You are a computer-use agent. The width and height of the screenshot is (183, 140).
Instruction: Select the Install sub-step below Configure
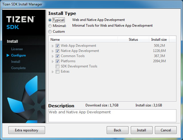(16, 62)
